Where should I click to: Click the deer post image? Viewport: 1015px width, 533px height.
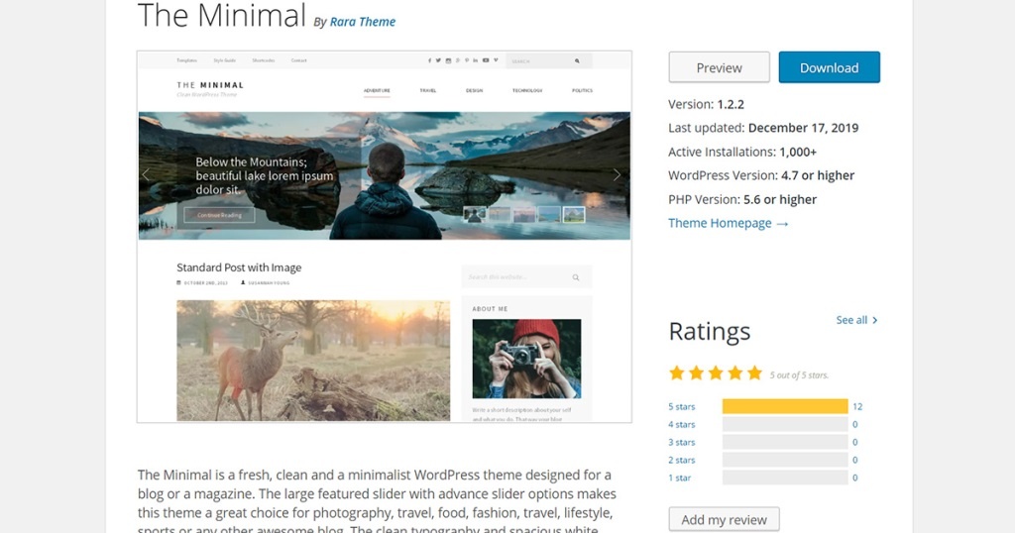point(312,360)
